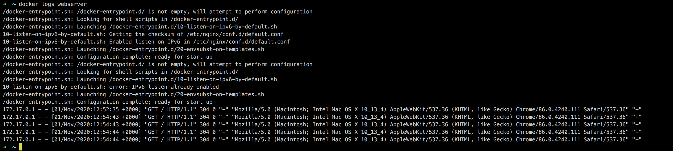Click the first 'Looking for shell scripts' line

pyautogui.click(x=121, y=19)
